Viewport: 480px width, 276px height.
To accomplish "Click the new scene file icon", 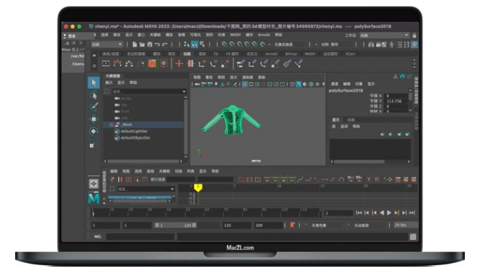I will coord(134,45).
